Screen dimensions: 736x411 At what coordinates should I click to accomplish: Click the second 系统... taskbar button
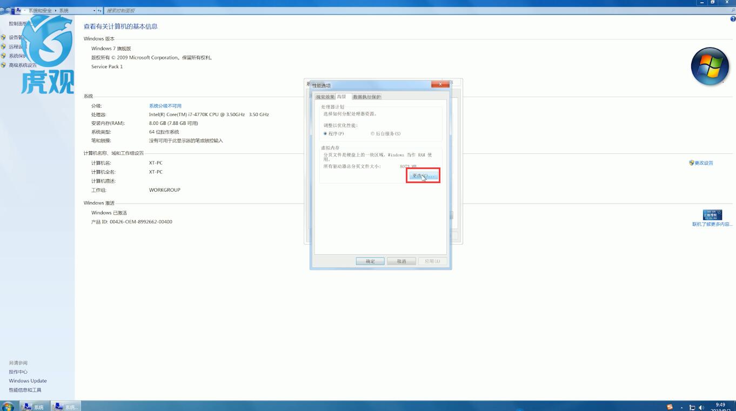pyautogui.click(x=66, y=407)
